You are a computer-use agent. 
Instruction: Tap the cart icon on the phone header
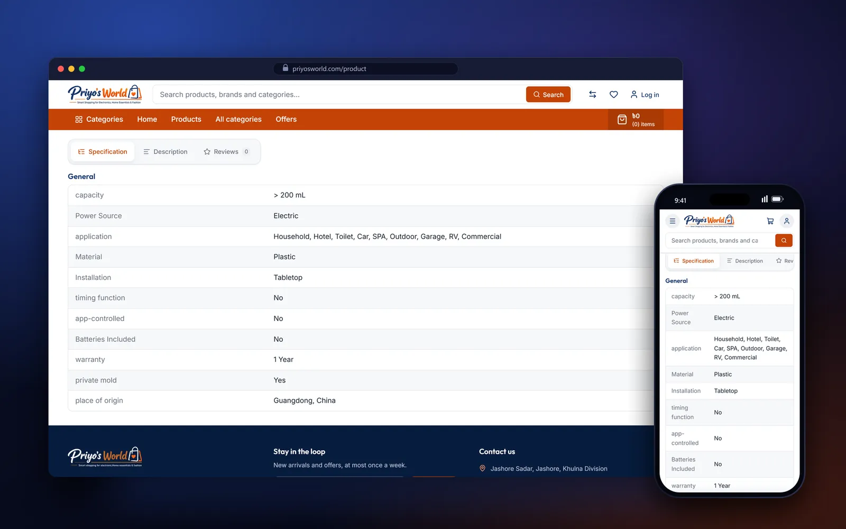click(770, 221)
